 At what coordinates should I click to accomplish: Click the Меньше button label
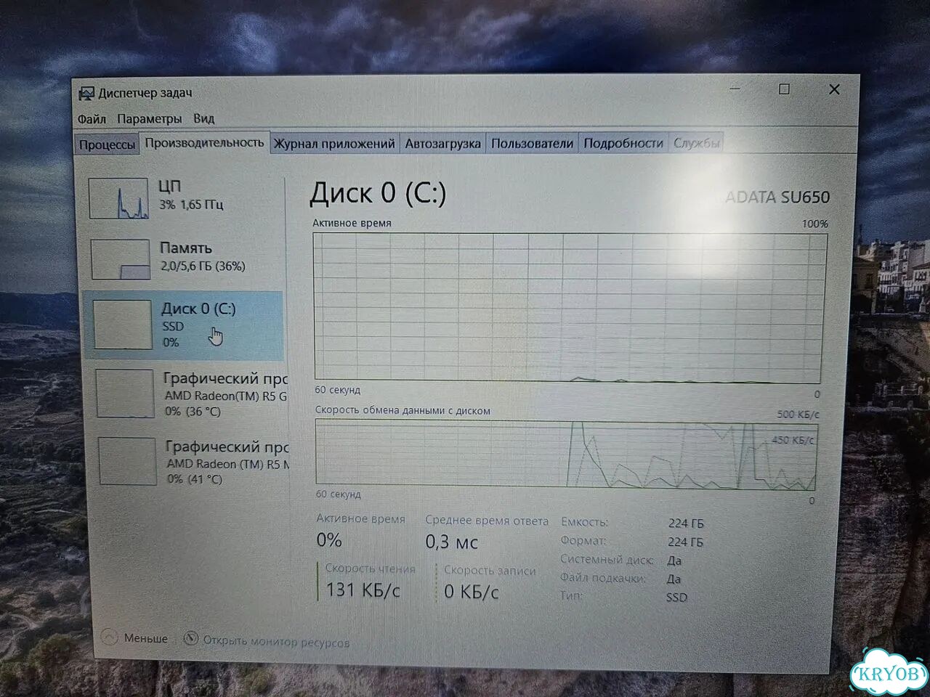click(x=145, y=638)
